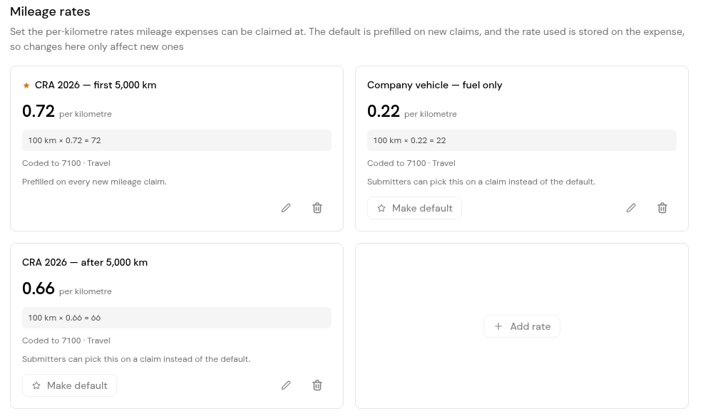Click the 'Company vehicle — fuel only' title
713x416 pixels.
coord(435,85)
